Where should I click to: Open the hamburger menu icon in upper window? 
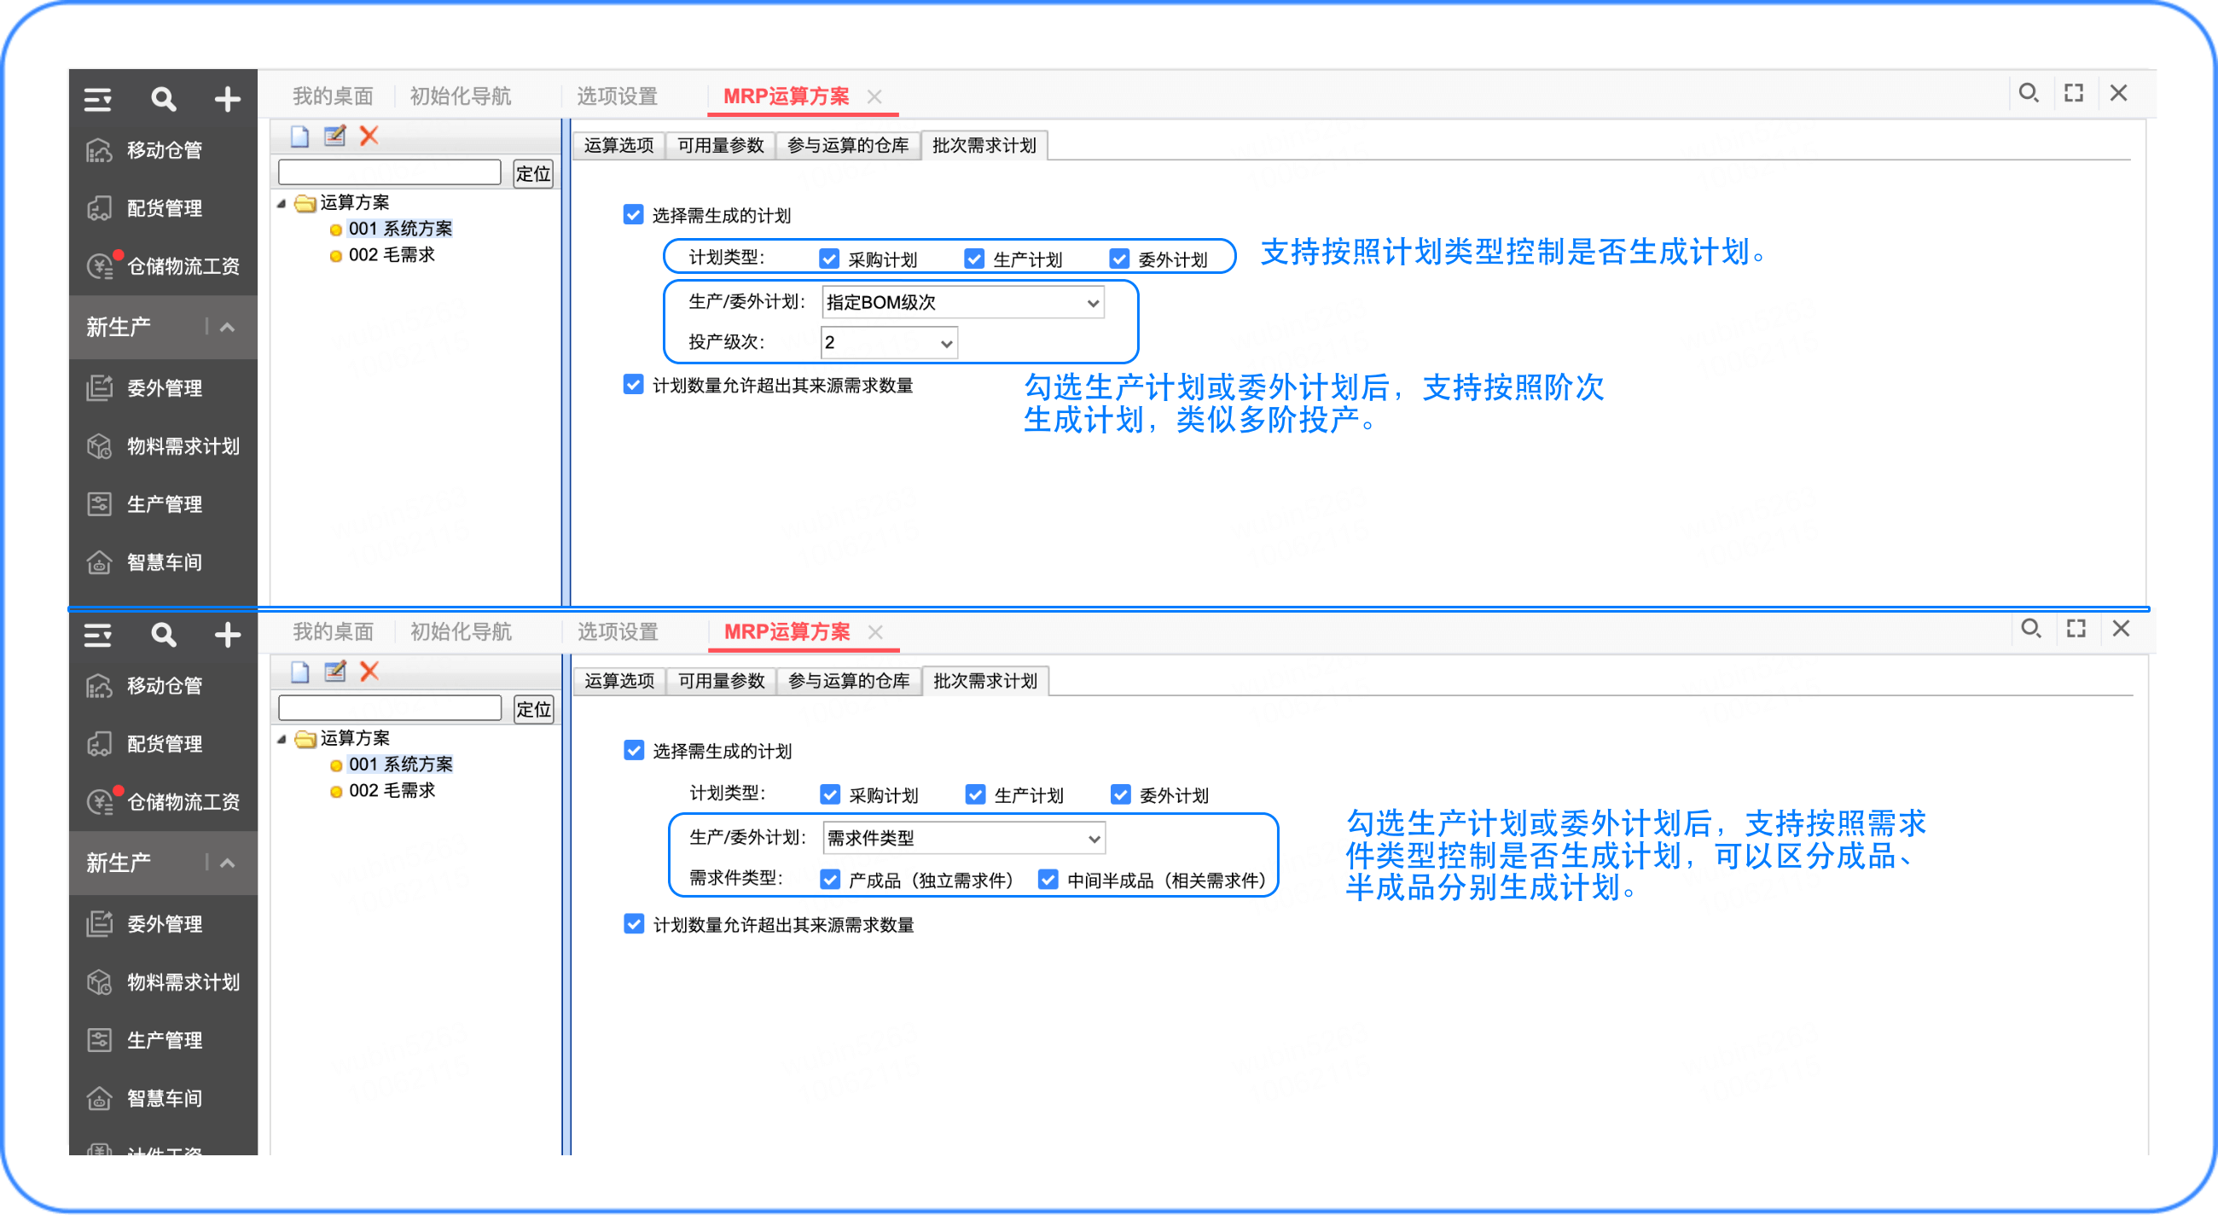(97, 100)
